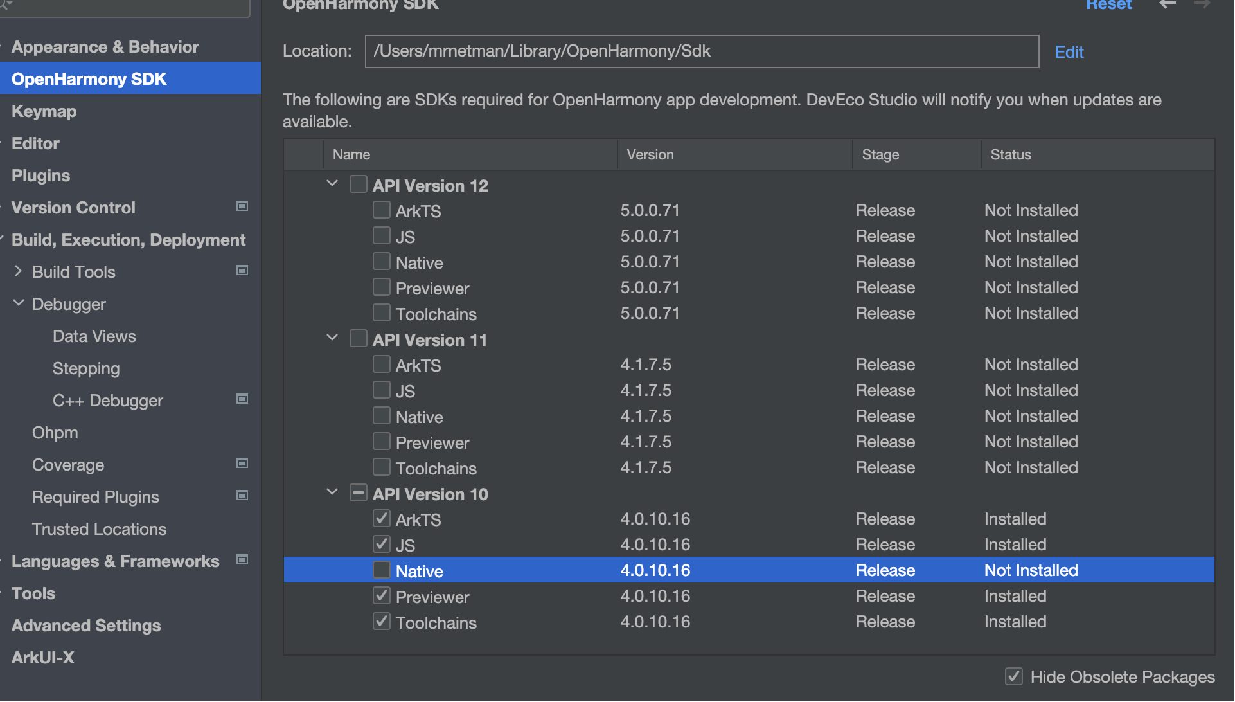Click the SDK Location path field
1235x702 pixels.
701,51
